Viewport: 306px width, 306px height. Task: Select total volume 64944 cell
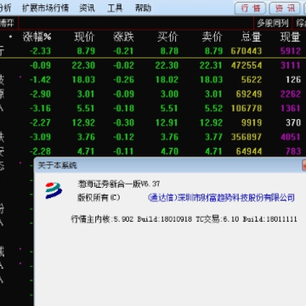click(249, 151)
